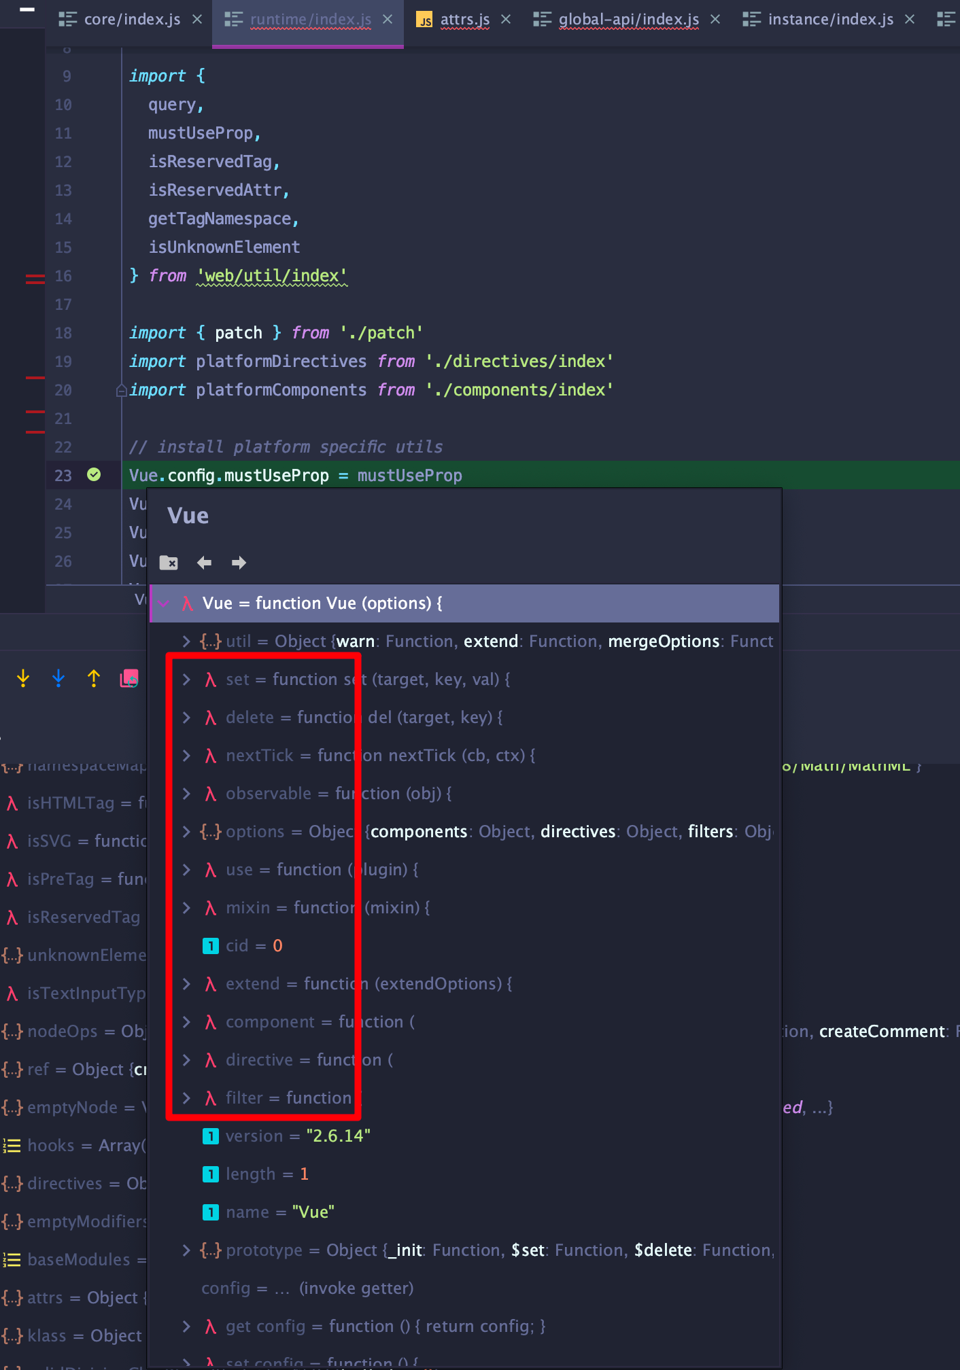
Task: Click the number icon beside version
Action: tap(211, 1136)
